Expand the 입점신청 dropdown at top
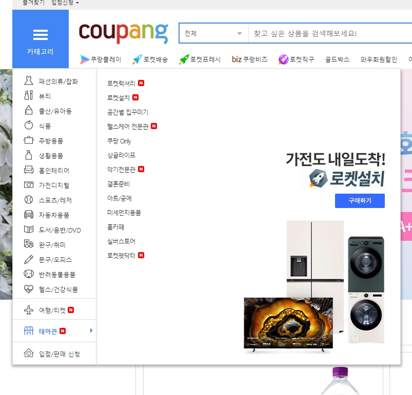The height and width of the screenshot is (395, 412). [65, 3]
